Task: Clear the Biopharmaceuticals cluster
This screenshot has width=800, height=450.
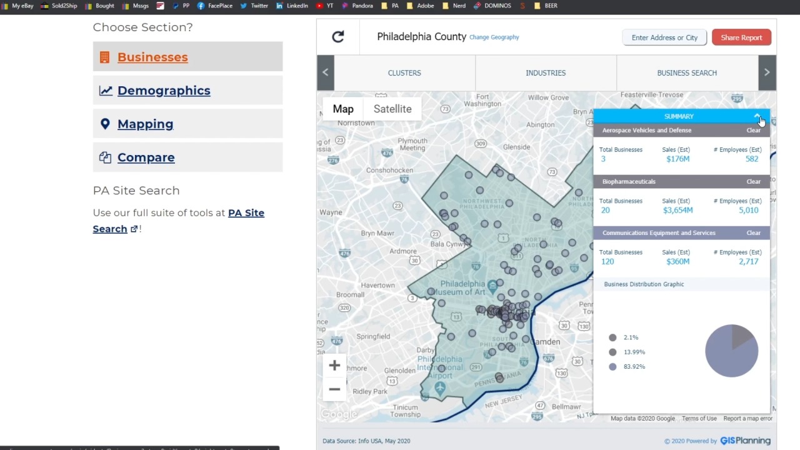Action: point(753,181)
